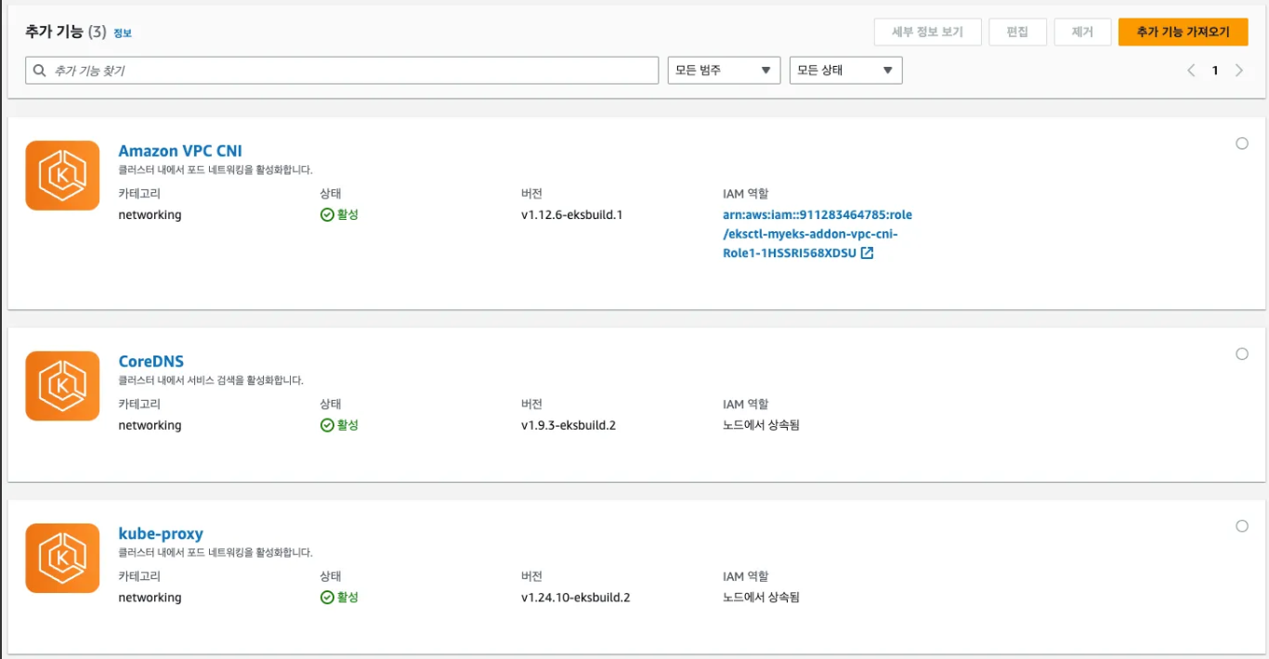Viewport: 1269px width, 659px height.
Task: Click the kube-proxy add-on icon
Action: 62,559
